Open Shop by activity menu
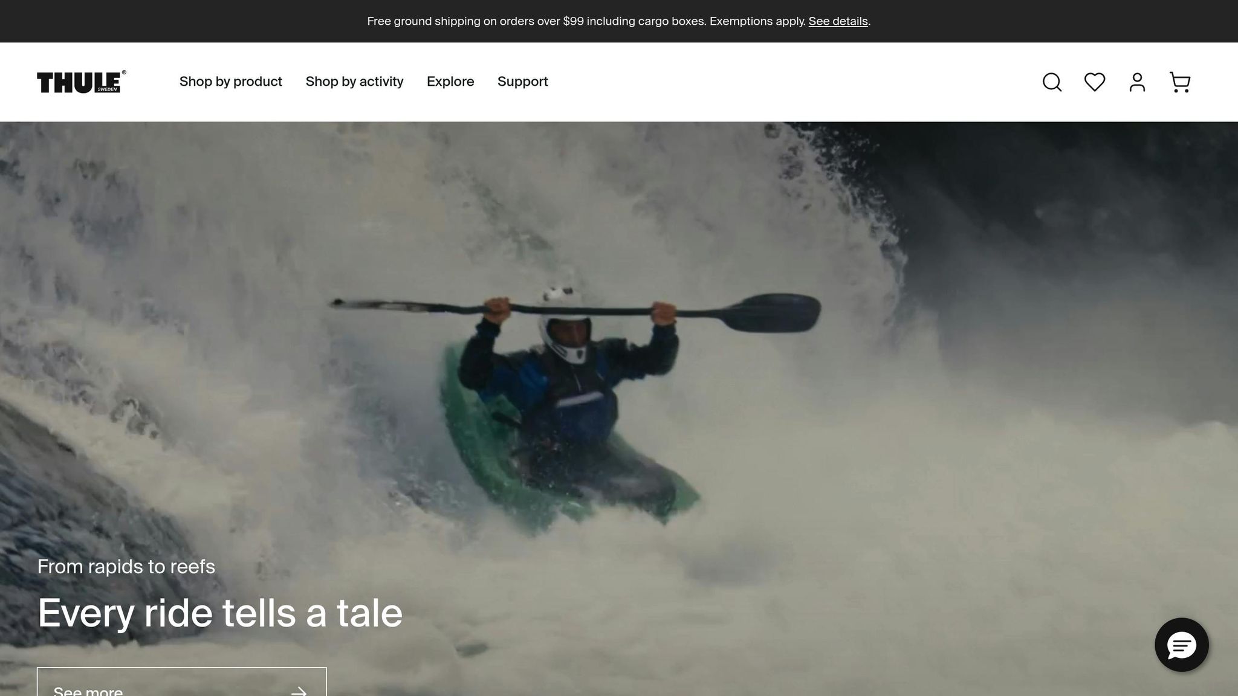The image size is (1238, 696). coord(354,82)
